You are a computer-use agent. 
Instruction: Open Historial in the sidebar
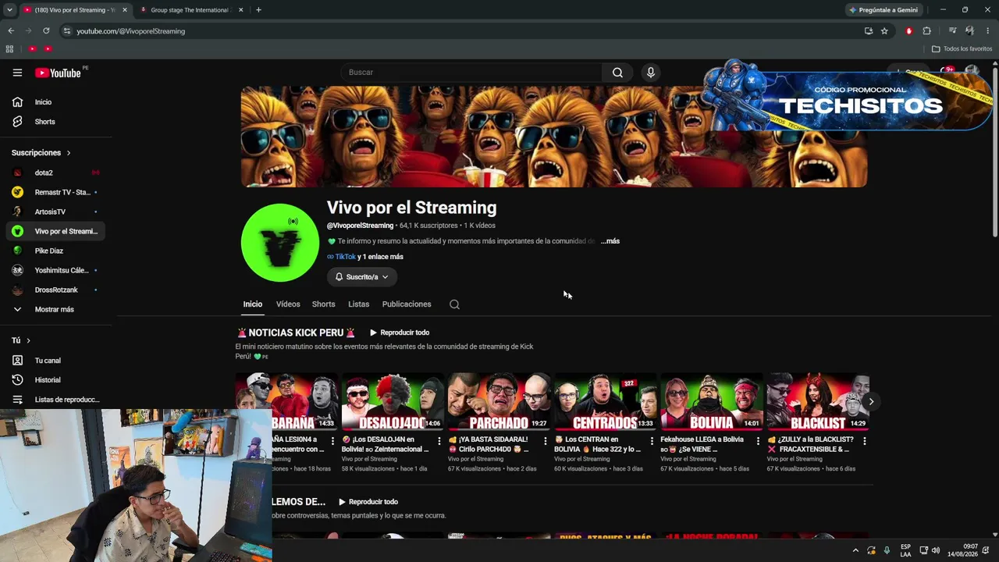coord(56,380)
